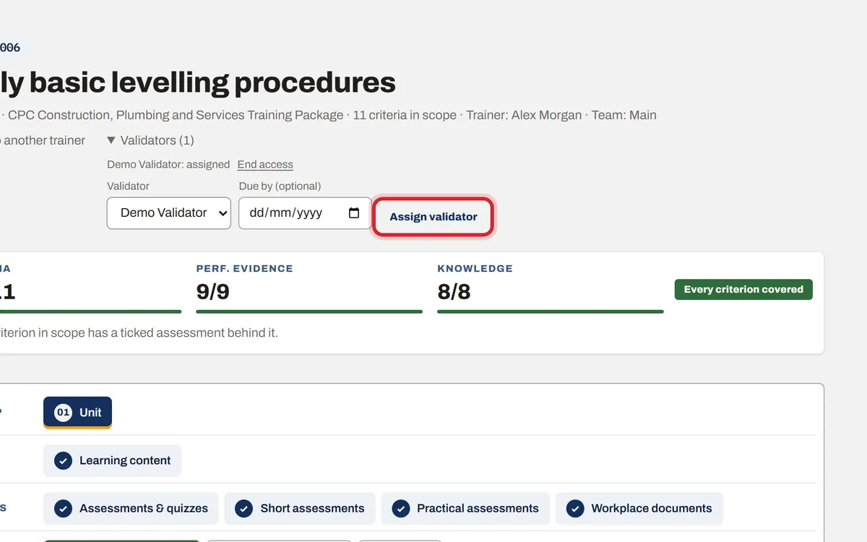
Task: Click the KNOWLEDGE 8/8 value
Action: tap(454, 291)
